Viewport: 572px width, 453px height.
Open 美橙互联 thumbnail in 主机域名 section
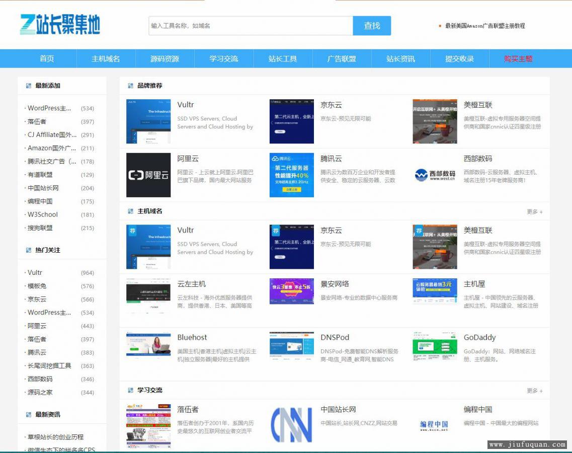point(435,247)
